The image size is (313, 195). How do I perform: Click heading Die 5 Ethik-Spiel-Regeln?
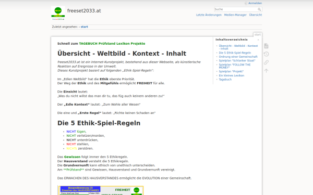pos(99,123)
